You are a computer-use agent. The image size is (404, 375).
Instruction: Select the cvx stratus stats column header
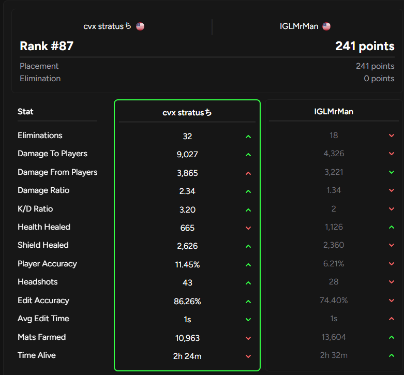pyautogui.click(x=187, y=113)
